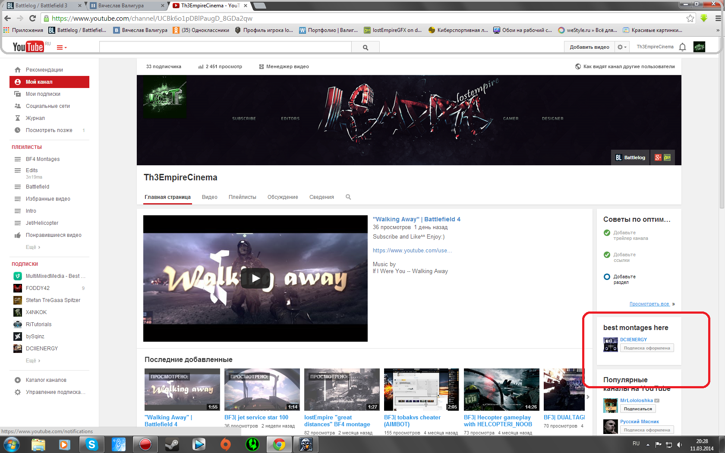Image resolution: width=725 pixels, height=453 pixels.
Task: Open the Google+ link on the banner
Action: pos(658,157)
